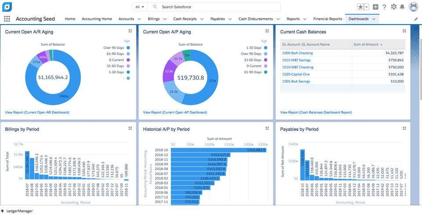Click the page vertical scrollbar

point(421,68)
